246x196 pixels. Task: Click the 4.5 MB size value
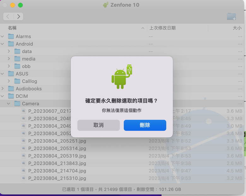[x=234, y=171]
